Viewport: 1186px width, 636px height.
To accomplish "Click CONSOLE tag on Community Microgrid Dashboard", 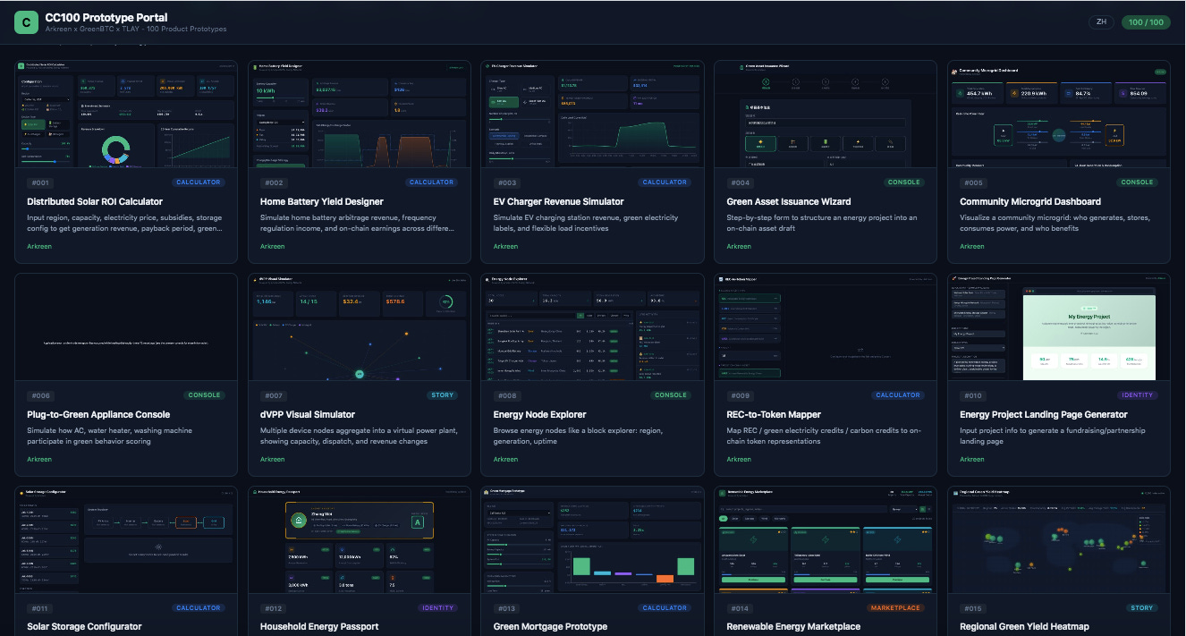I will pos(1137,182).
